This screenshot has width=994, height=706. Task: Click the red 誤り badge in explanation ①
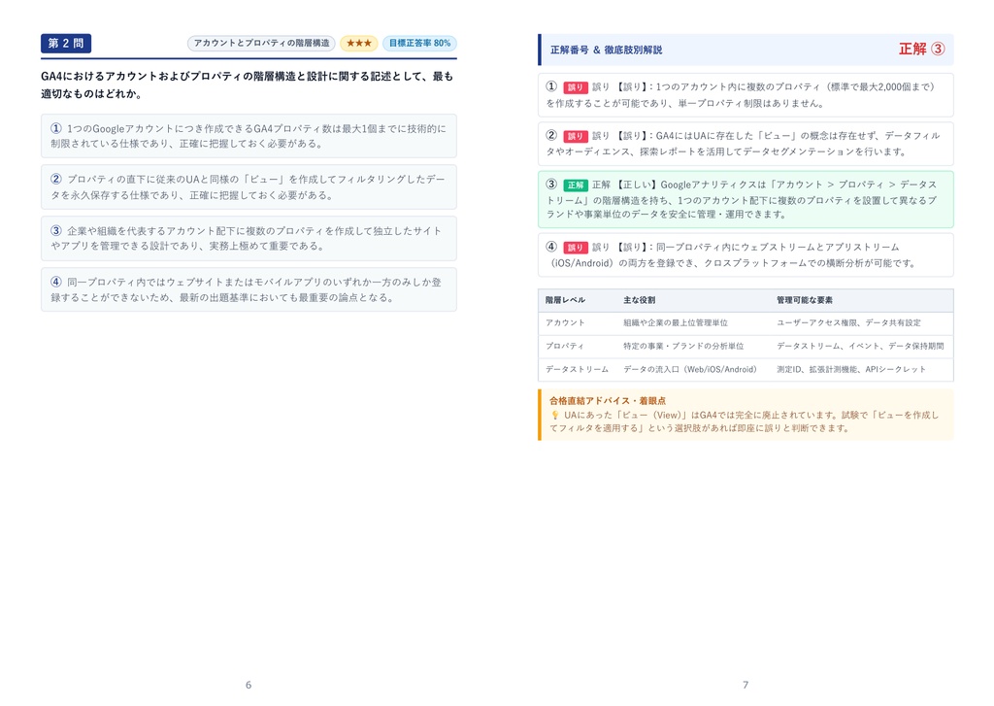[575, 86]
